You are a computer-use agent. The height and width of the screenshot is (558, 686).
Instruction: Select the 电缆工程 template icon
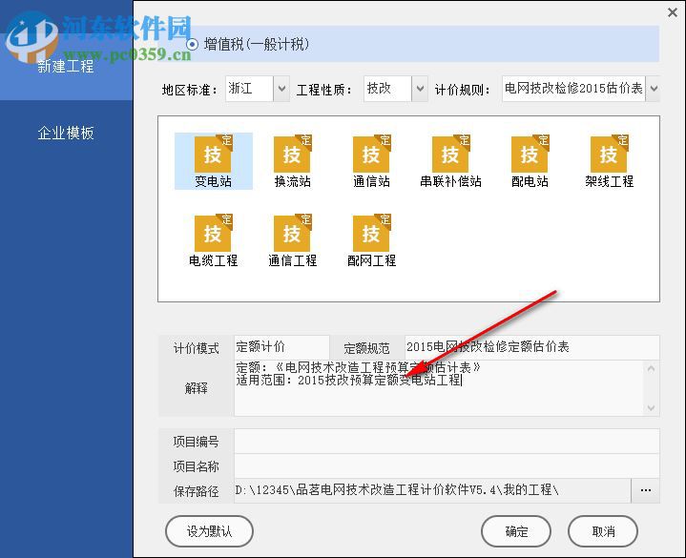tap(213, 240)
